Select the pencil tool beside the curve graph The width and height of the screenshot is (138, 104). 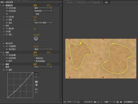pyautogui.click(x=36, y=77)
